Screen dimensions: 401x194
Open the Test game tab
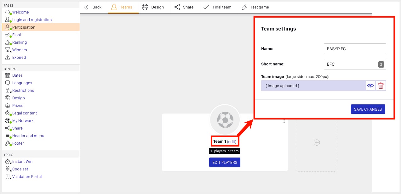tap(255, 7)
